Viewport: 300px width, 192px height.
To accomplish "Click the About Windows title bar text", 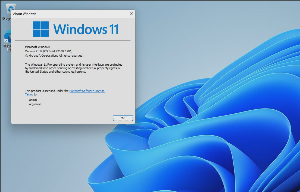I will coord(25,14).
